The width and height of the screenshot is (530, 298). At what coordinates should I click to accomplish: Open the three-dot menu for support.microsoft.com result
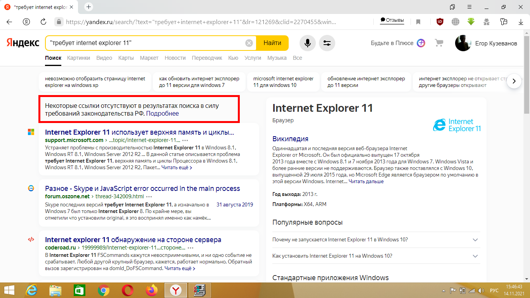pos(185,140)
